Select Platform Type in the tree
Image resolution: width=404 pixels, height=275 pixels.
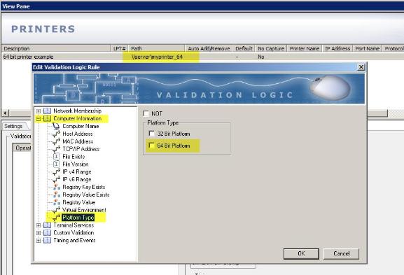pos(78,218)
